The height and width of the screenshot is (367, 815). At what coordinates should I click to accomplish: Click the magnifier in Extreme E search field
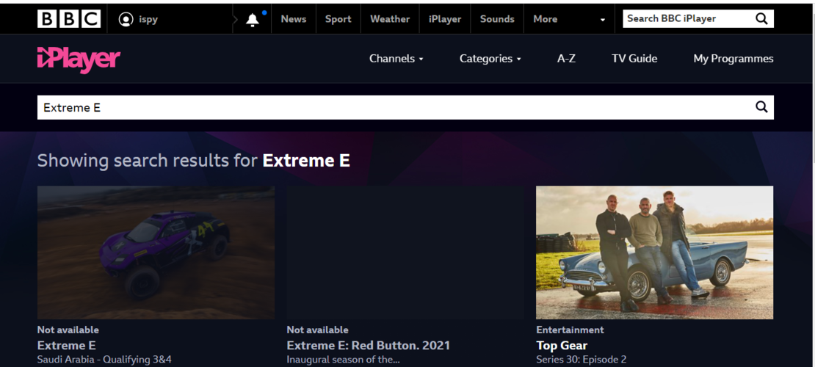click(x=761, y=107)
